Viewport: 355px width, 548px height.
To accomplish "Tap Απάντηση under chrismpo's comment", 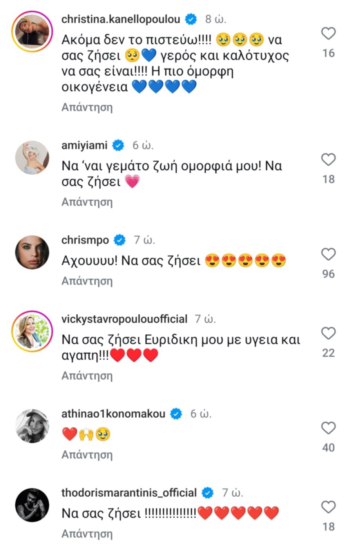I will pyautogui.click(x=87, y=281).
